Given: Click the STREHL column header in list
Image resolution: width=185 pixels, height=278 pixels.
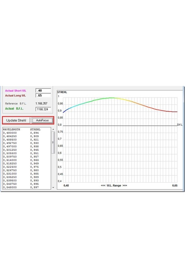Looking at the screenshot, I should [x=35, y=129].
